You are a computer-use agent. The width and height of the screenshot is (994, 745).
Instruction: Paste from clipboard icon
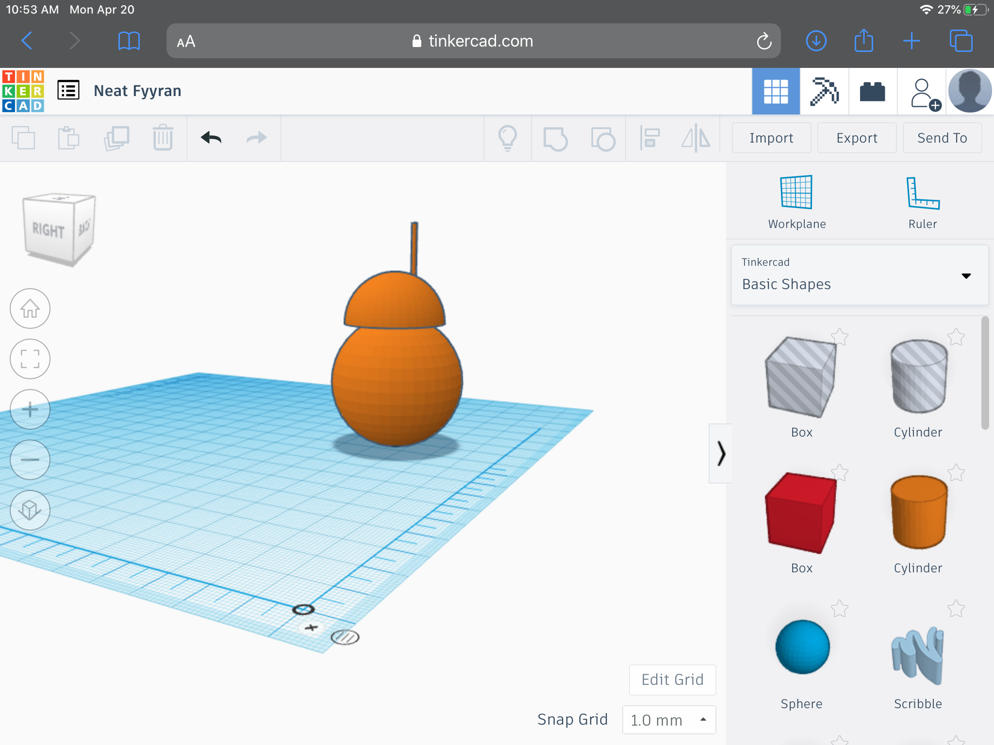tap(69, 138)
